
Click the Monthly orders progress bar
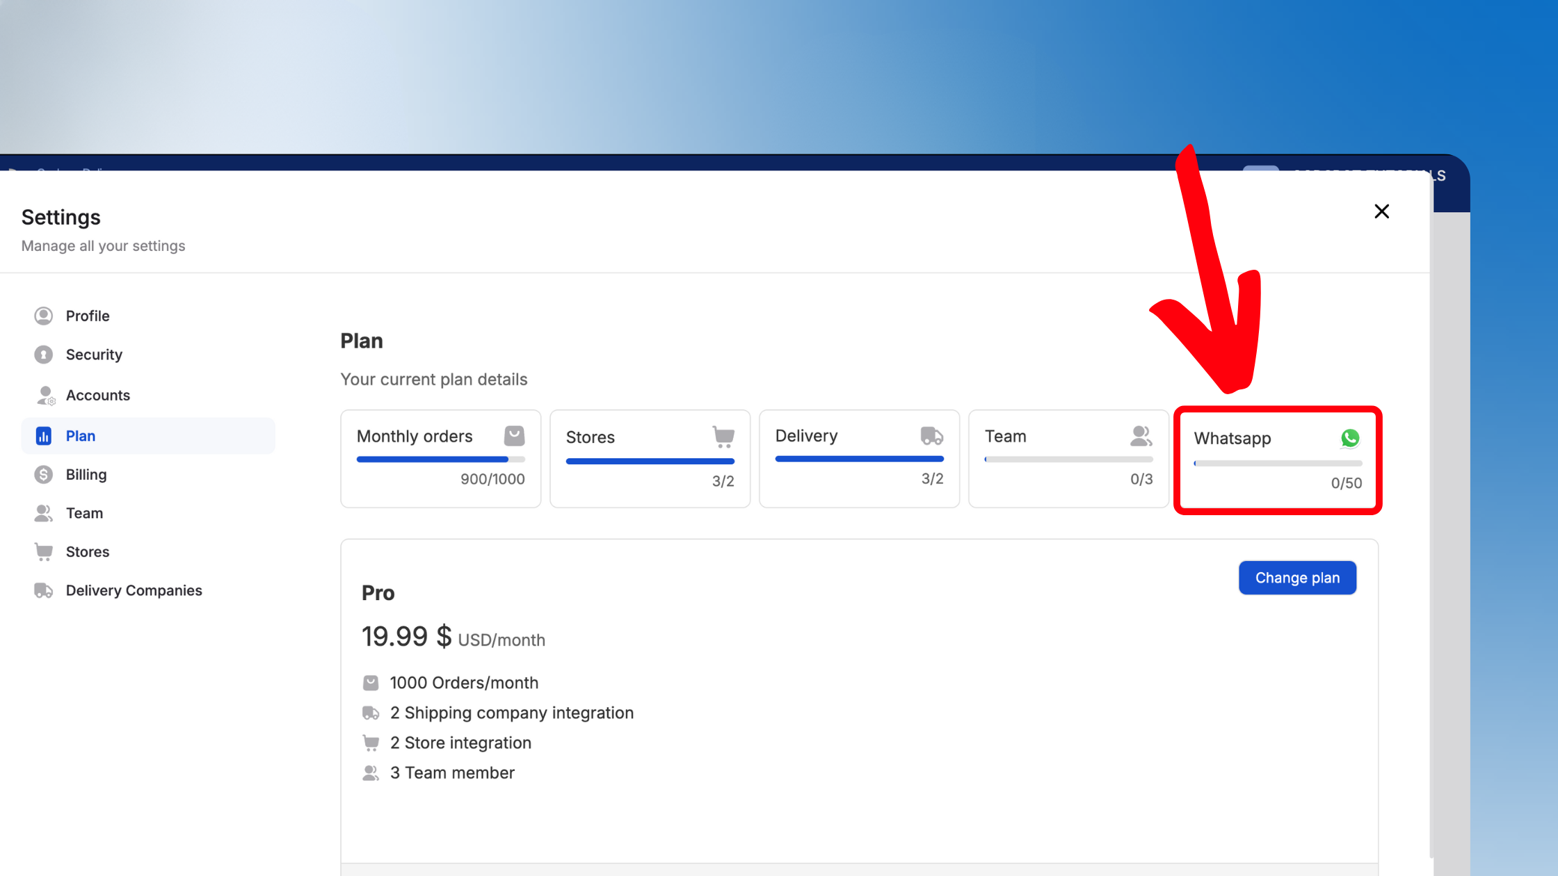tap(440, 460)
